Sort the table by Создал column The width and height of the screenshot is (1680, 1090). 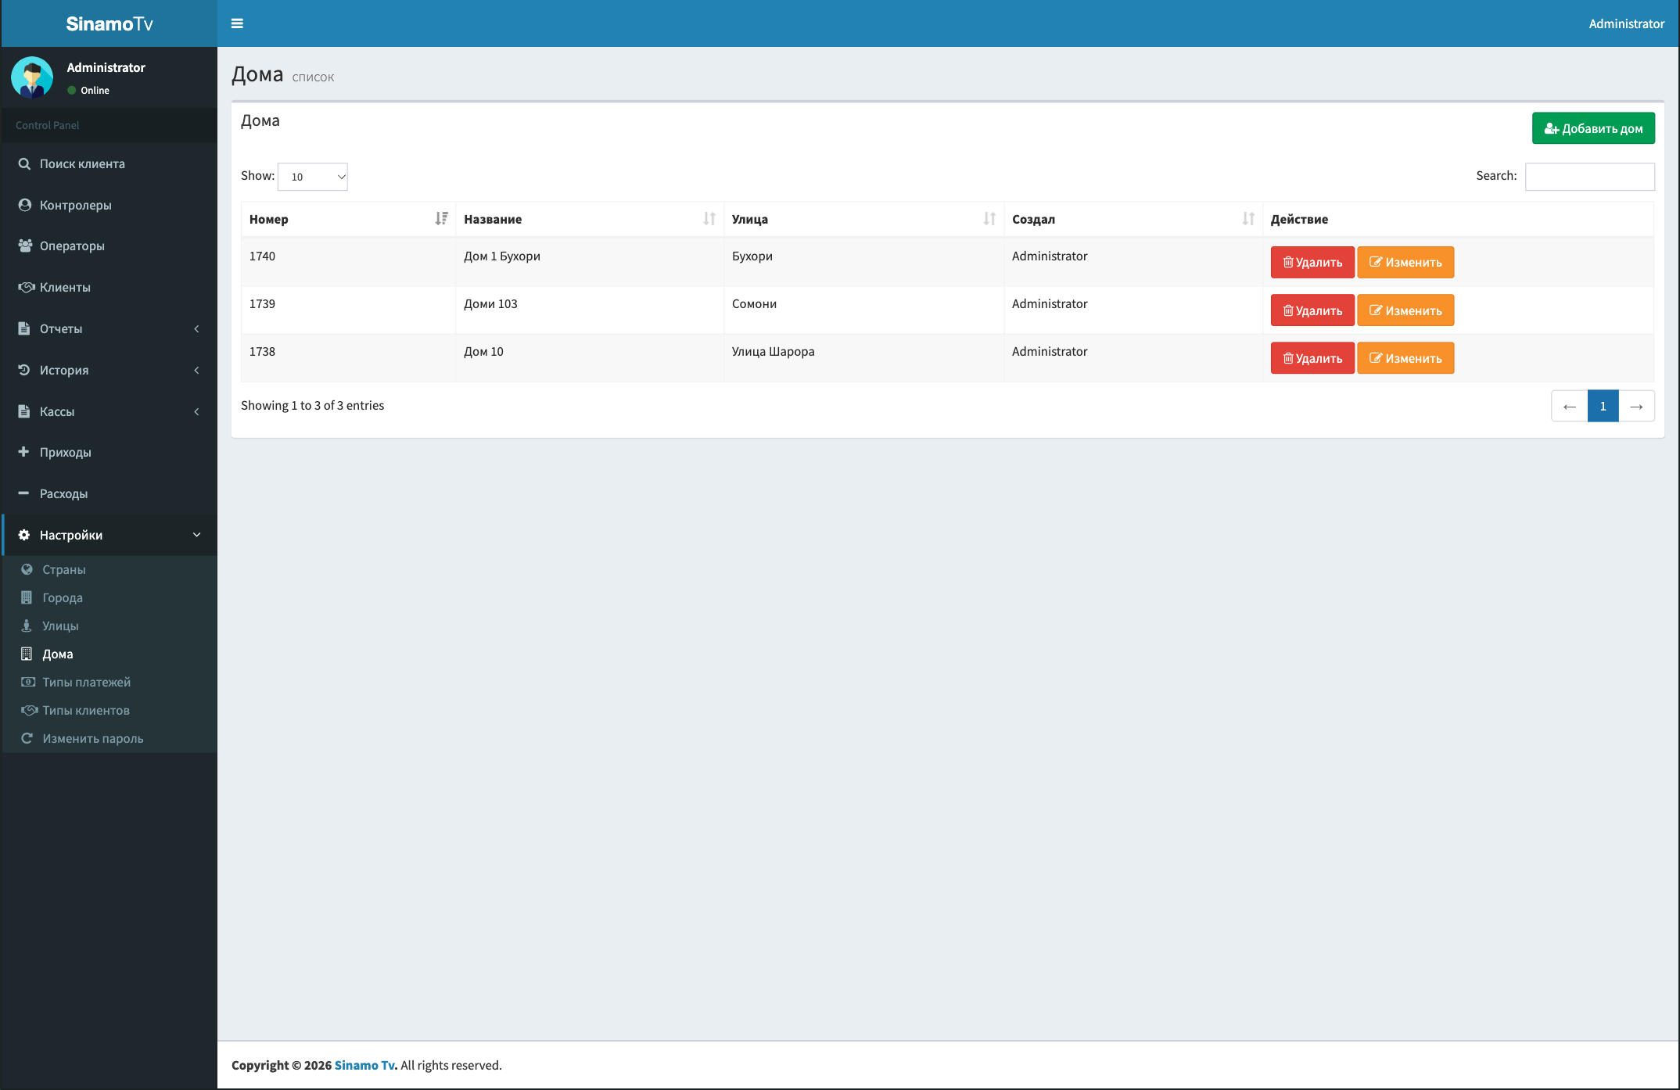(1133, 219)
